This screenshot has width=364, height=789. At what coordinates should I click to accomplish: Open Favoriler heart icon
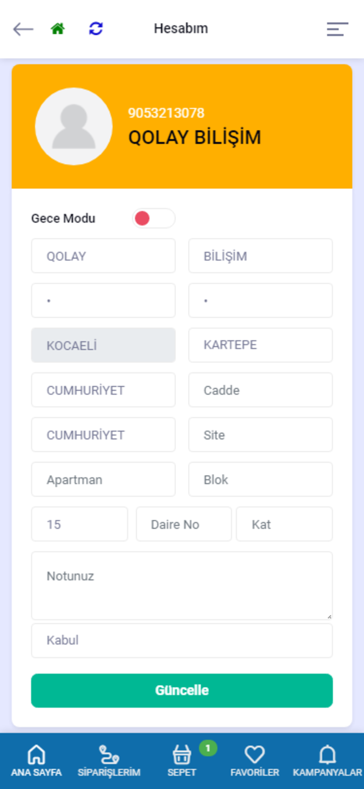pyautogui.click(x=254, y=754)
